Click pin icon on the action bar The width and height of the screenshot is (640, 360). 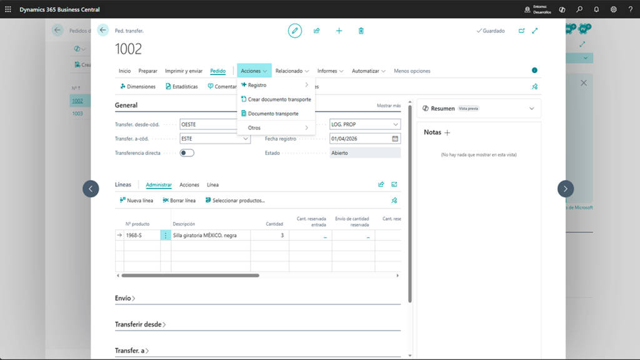(535, 86)
